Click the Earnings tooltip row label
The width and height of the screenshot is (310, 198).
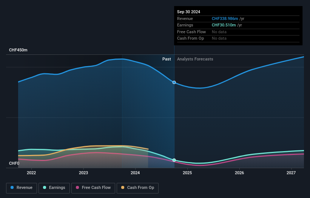point(185,25)
